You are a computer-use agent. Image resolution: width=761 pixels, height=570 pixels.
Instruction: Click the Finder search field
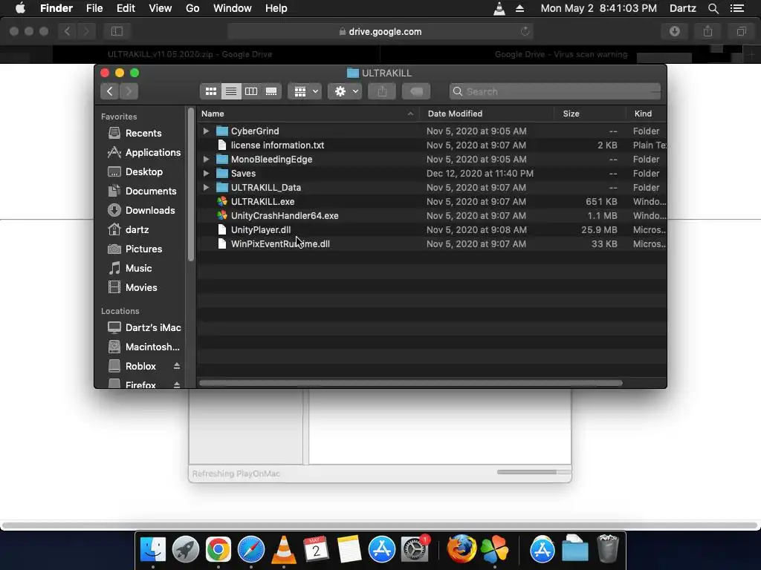pyautogui.click(x=554, y=91)
